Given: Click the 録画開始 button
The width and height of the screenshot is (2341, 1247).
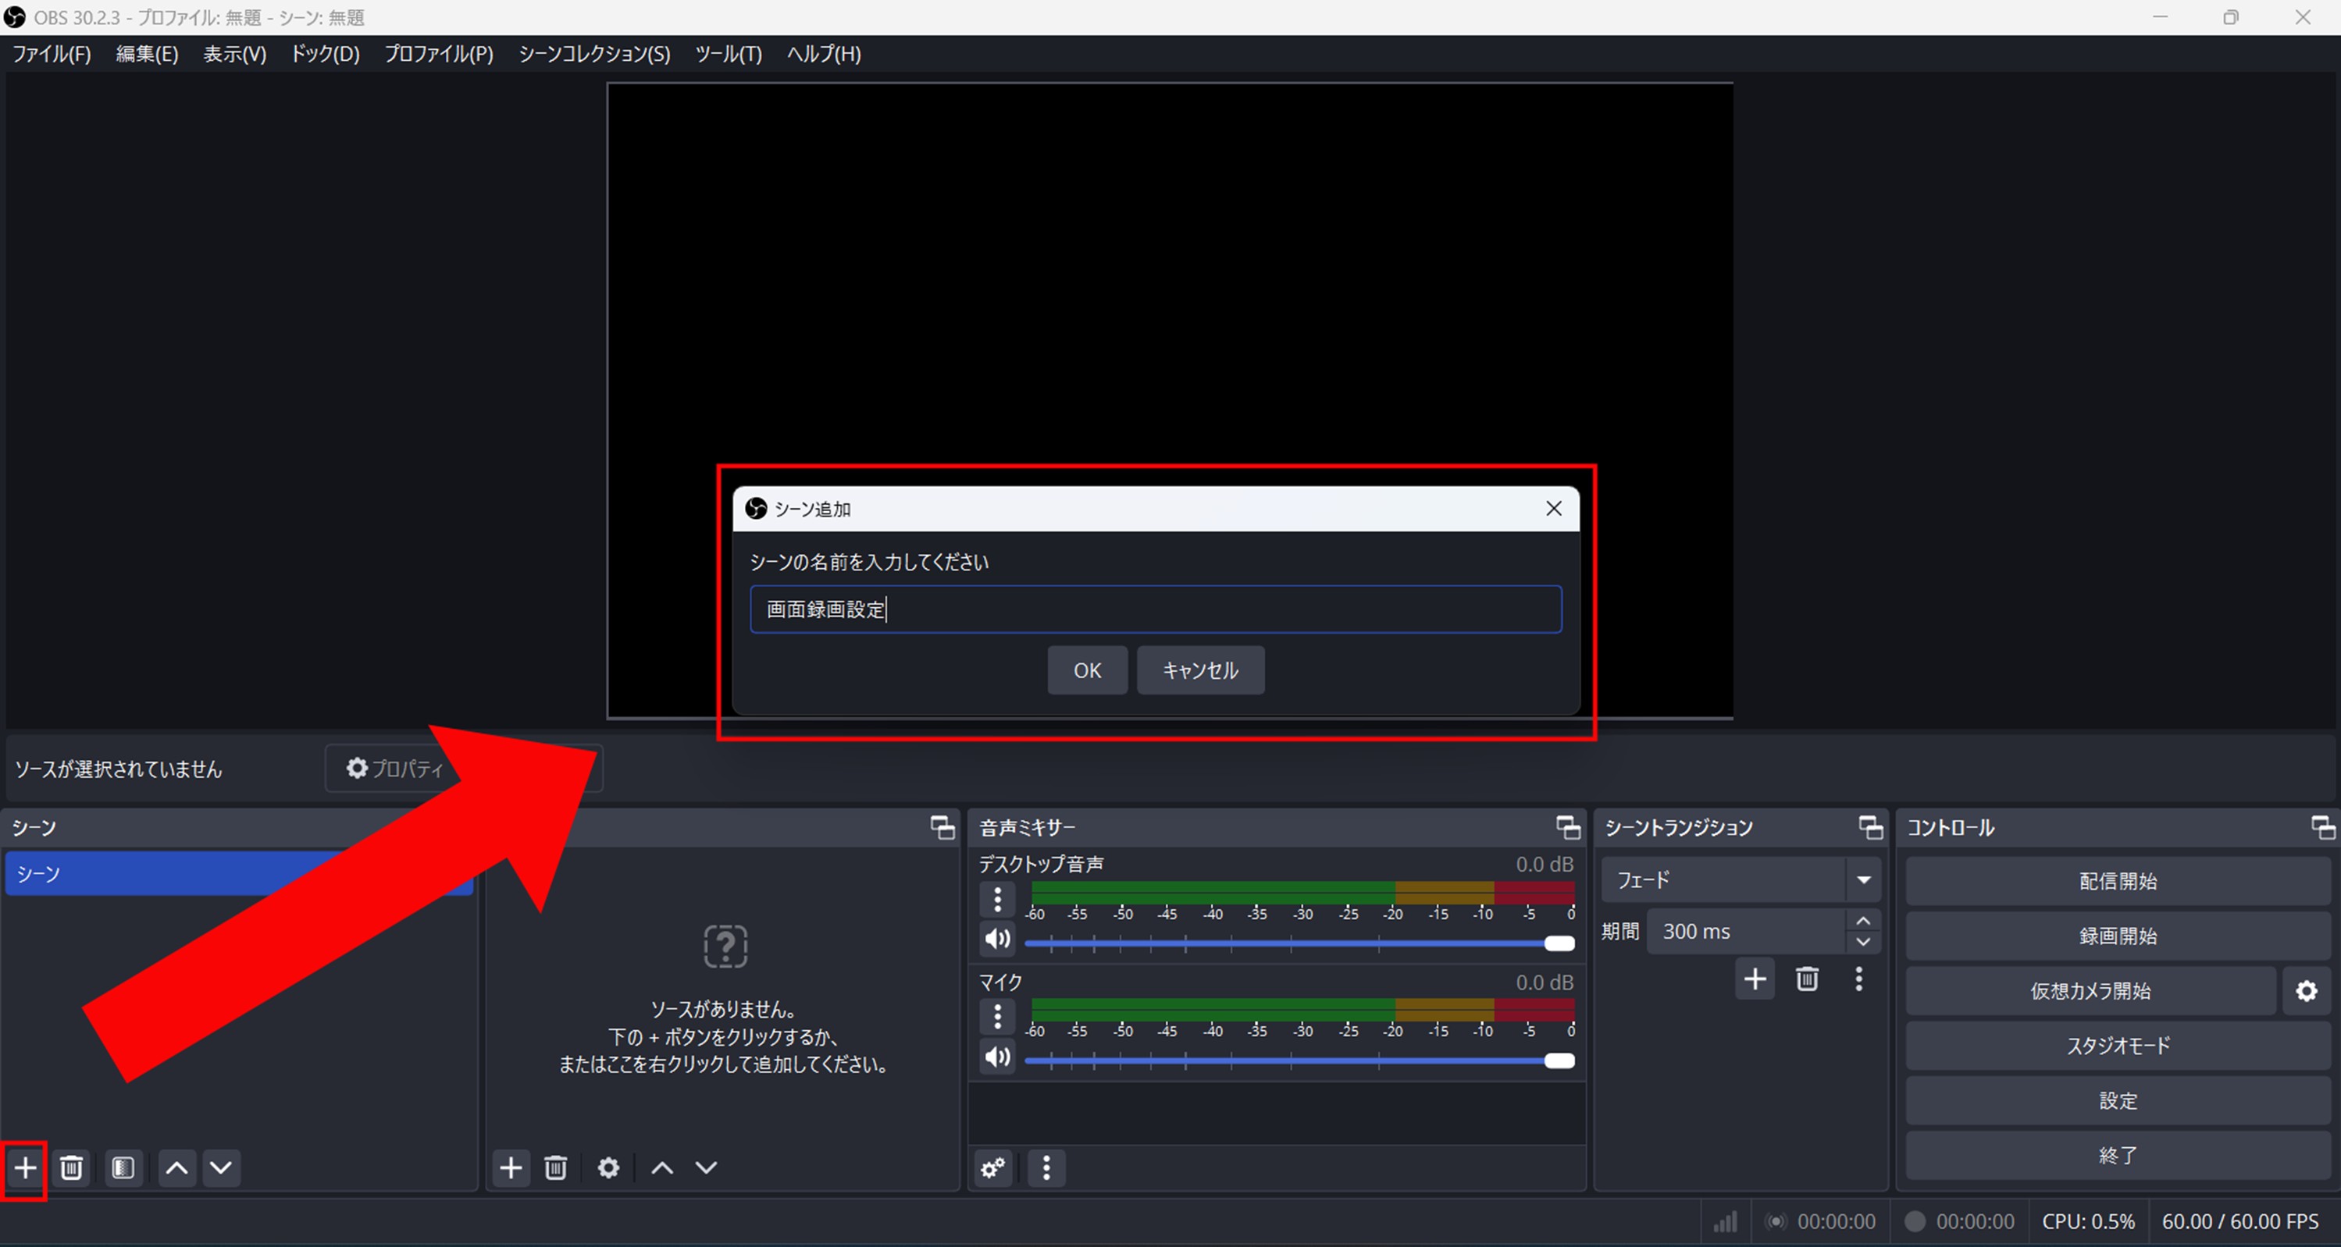Looking at the screenshot, I should pyautogui.click(x=2117, y=936).
